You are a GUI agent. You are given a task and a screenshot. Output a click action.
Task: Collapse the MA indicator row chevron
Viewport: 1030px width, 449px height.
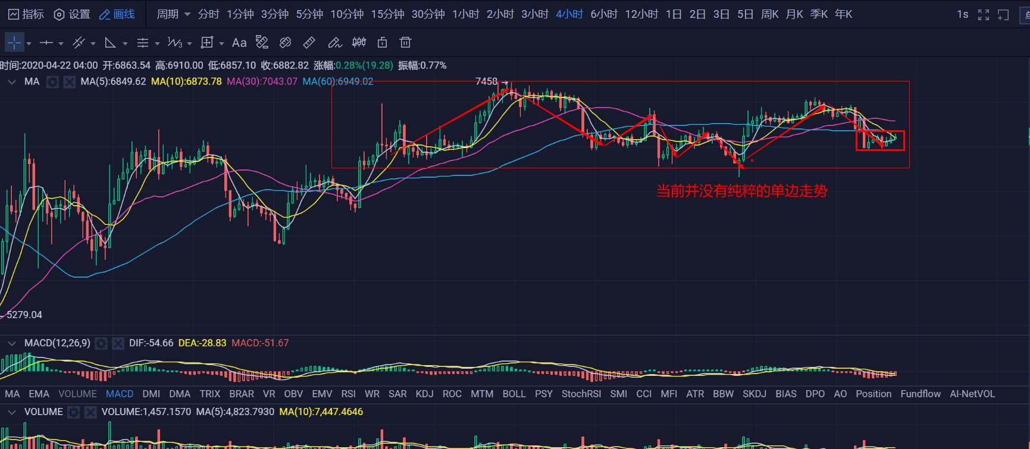point(12,82)
